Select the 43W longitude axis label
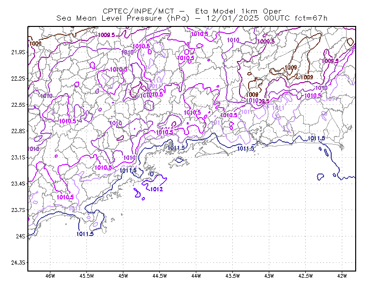The width and height of the screenshot is (384, 297). pyautogui.click(x=269, y=276)
